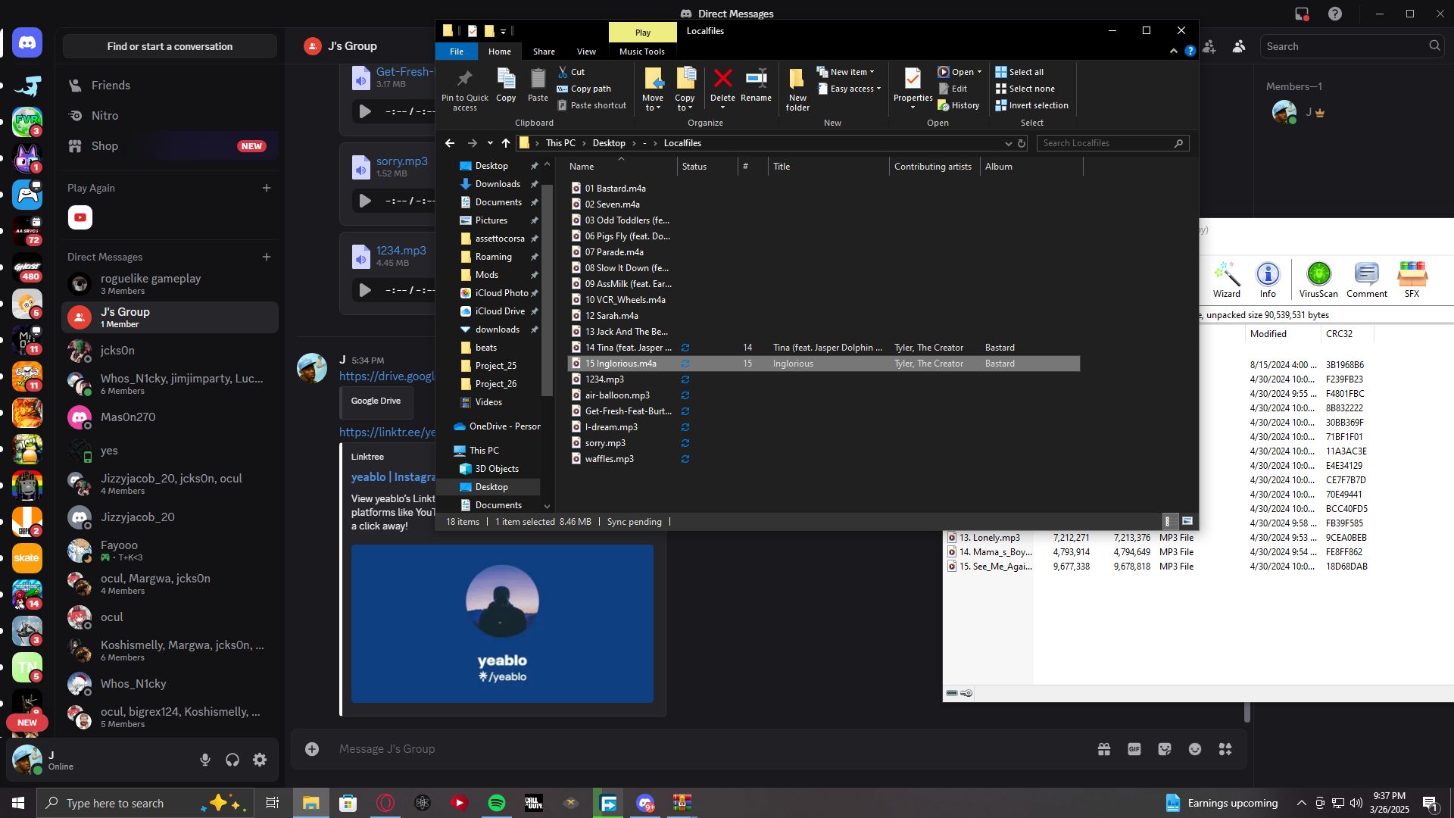This screenshot has height=818, width=1454.
Task: Click the WinRAR Wizard icon
Action: pos(1226,274)
